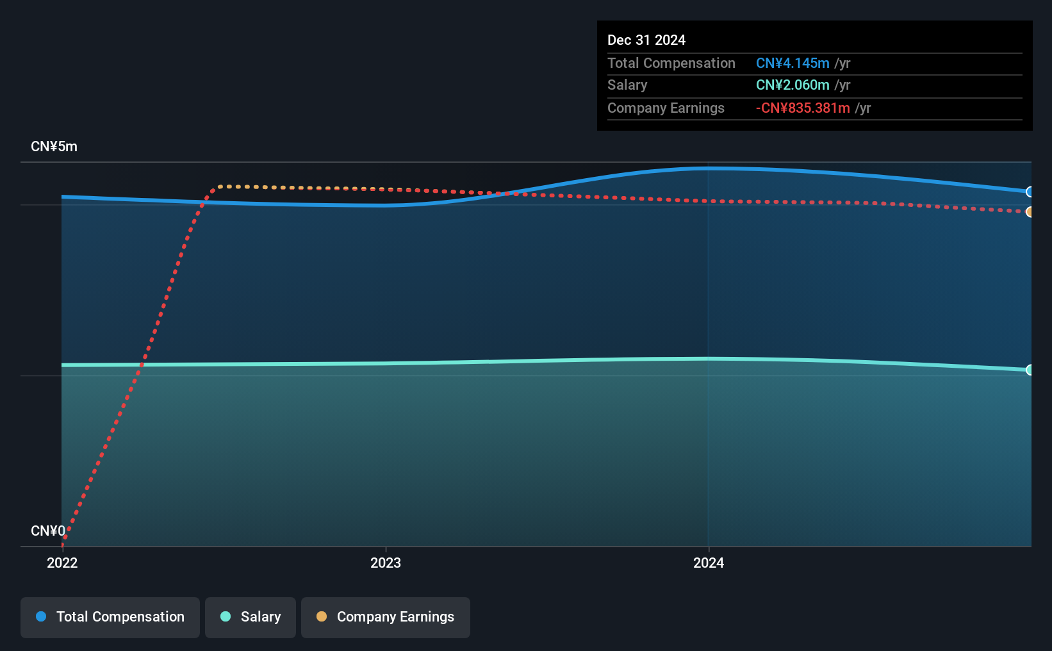The image size is (1052, 651).
Task: Select the 2023 x-axis label
Action: [386, 563]
